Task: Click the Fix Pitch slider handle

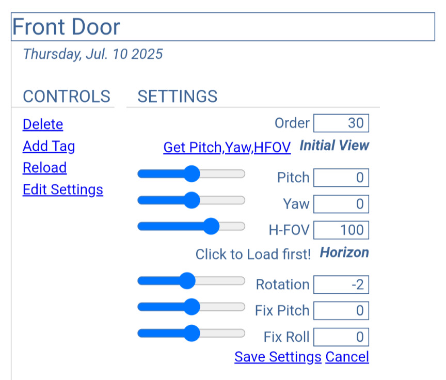Action: 192,307
